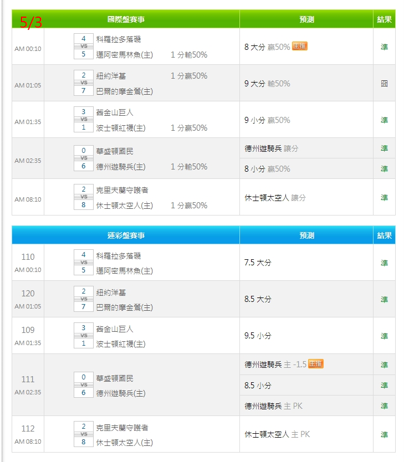404x462 pixels.
Task: Open 克里夫蘭守護者 in the 運彩盤 table
Action: point(122,428)
